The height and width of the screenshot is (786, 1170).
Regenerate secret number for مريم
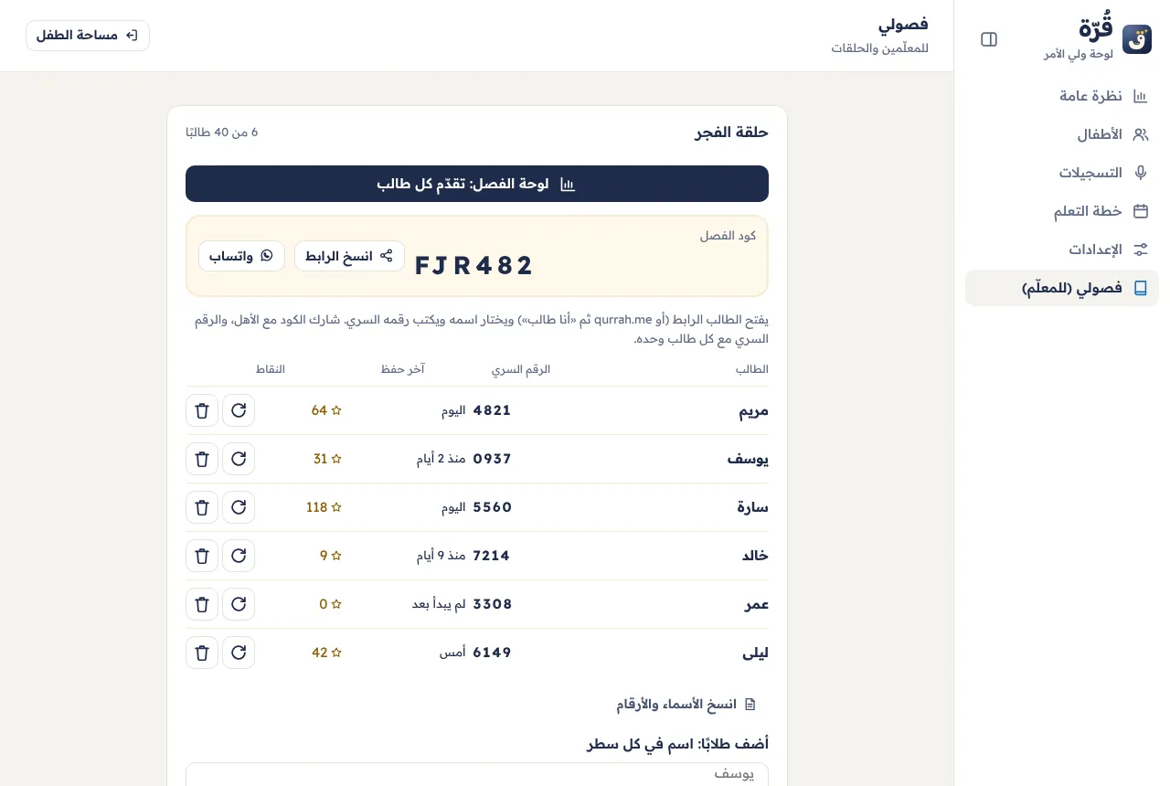click(x=239, y=410)
